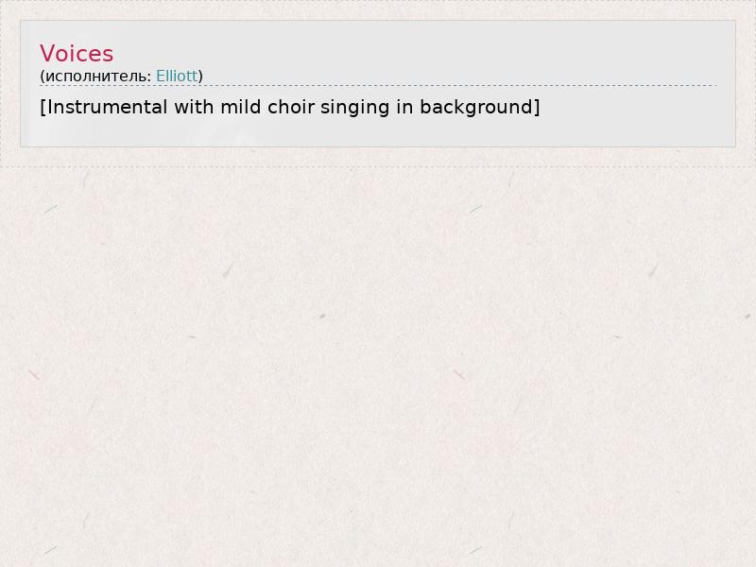
Task: Click the word with in lyrics
Action: pos(194,107)
